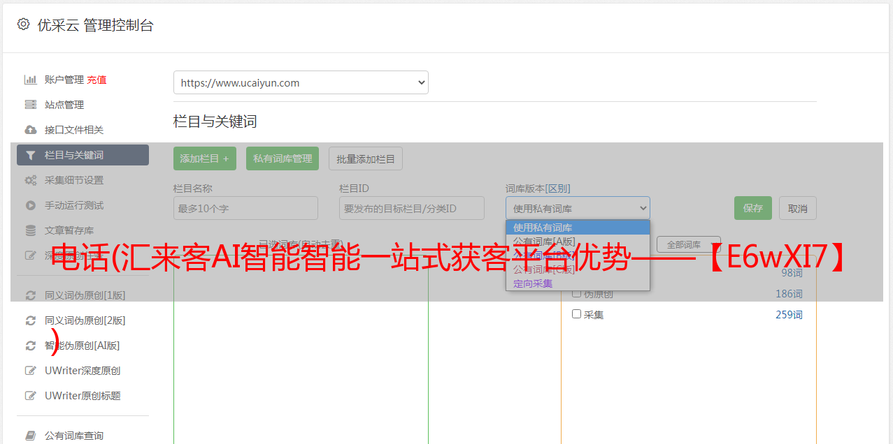Click the red 充值 link
The width and height of the screenshot is (893, 444).
(x=97, y=80)
